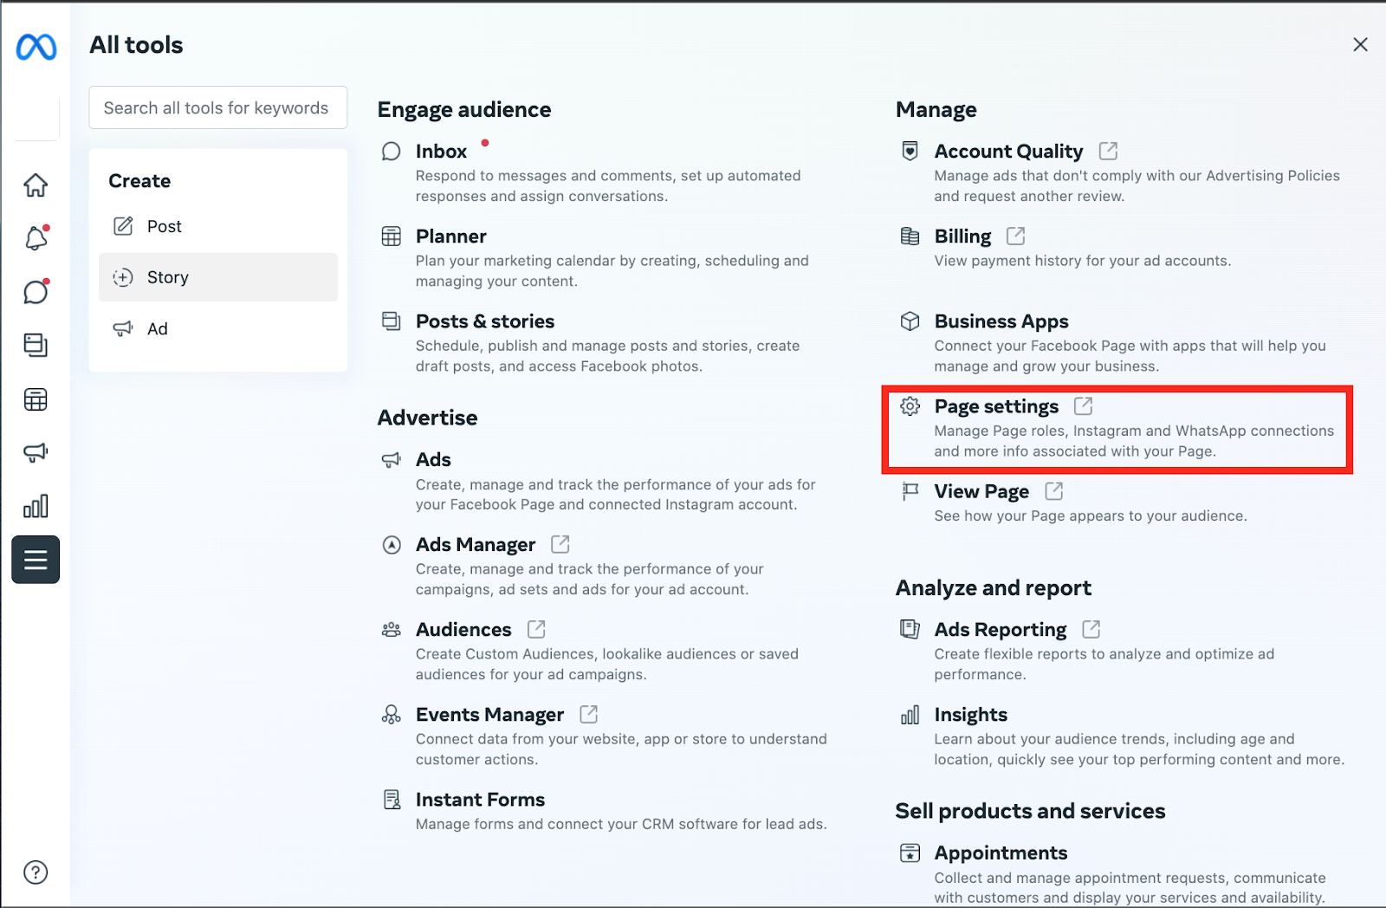
Task: Click the help question mark icon
Action: click(x=36, y=872)
